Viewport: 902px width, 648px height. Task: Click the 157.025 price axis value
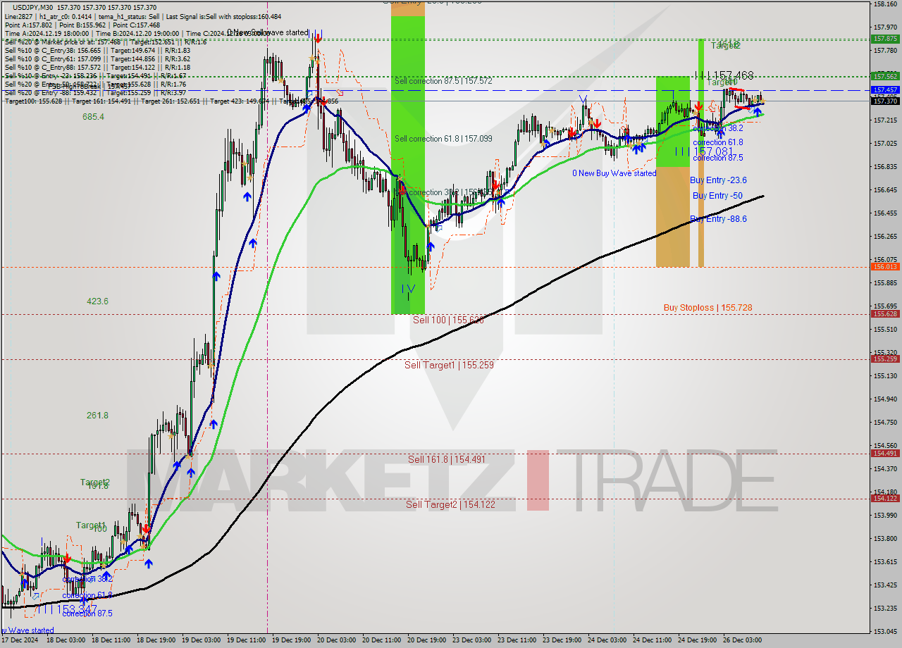click(885, 144)
